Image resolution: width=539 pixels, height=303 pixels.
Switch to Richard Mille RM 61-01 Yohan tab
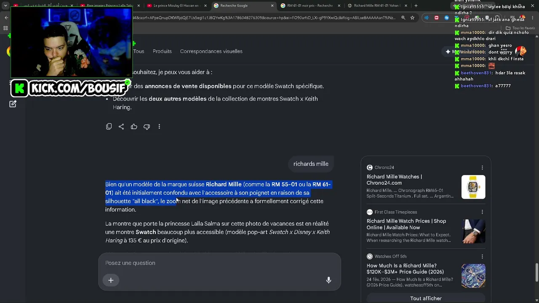point(377,5)
